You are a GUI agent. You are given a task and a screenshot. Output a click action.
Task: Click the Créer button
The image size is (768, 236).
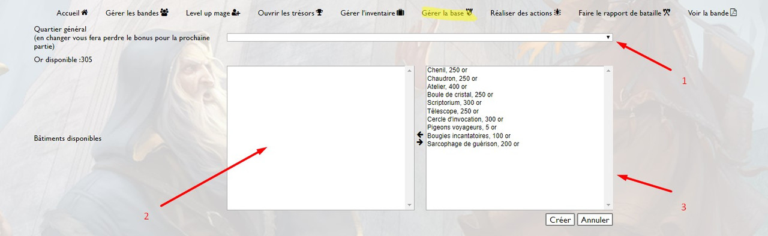pos(560,220)
